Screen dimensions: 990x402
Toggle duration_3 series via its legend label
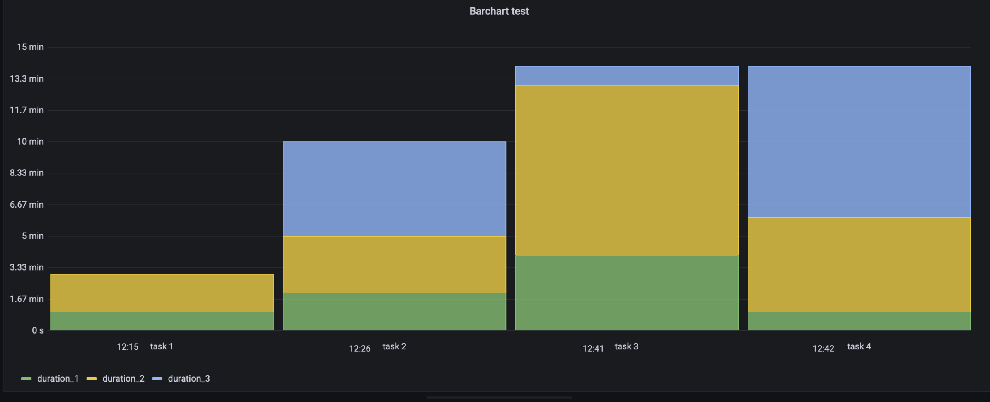189,379
